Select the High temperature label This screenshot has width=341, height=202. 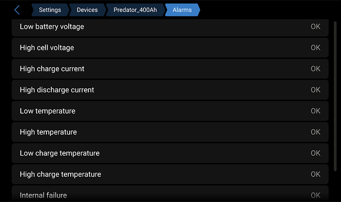pos(48,132)
